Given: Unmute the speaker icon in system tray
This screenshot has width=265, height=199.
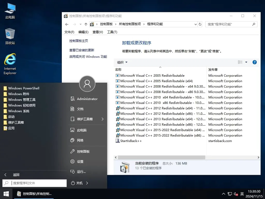Looking at the screenshot, I should pos(235,194).
